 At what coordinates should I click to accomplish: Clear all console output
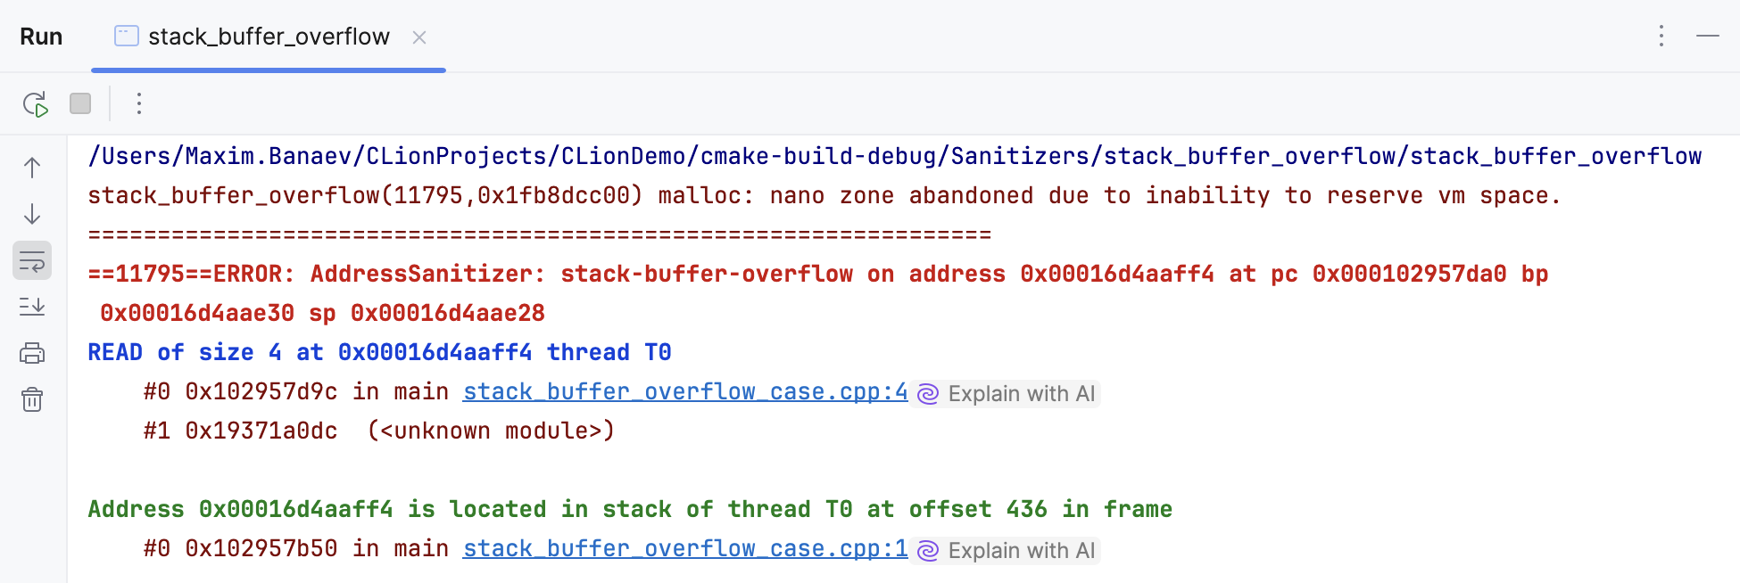32,400
